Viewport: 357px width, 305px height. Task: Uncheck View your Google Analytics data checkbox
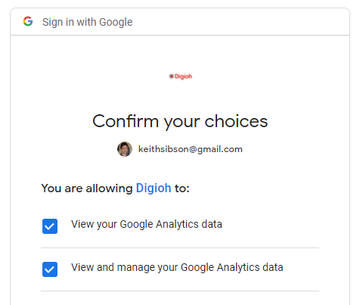(50, 226)
